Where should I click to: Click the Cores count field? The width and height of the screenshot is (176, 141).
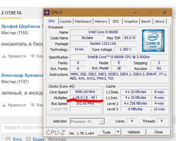(132, 121)
